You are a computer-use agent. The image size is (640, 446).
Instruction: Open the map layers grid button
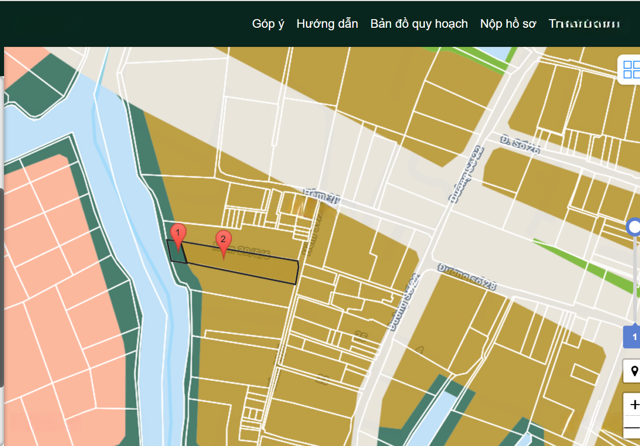(x=630, y=69)
